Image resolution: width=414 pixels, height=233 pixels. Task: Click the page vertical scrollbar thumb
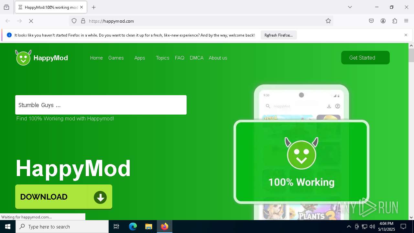tap(411, 55)
